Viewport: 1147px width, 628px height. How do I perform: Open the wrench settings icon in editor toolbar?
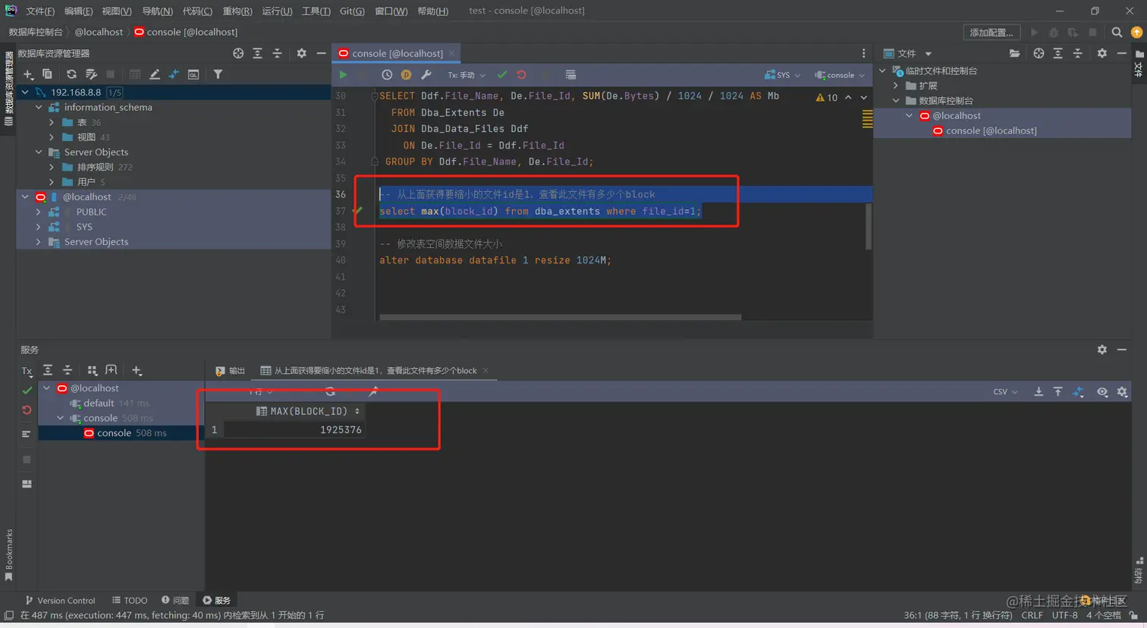[x=426, y=75]
